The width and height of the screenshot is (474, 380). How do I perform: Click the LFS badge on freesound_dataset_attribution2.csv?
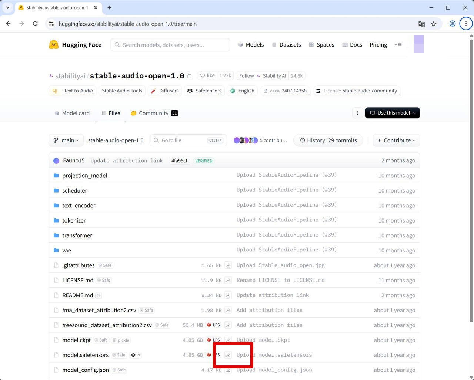(214, 325)
